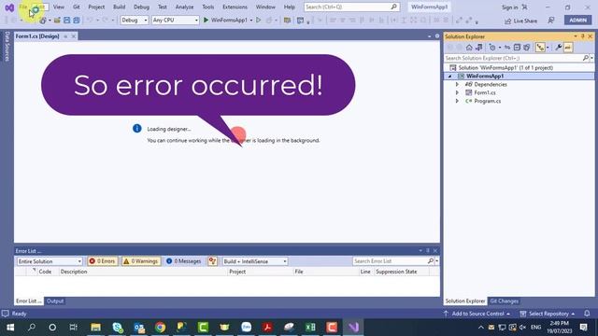Screen dimensions: 598x336
Task: Open Chrome from the taskbar
Action: [160, 328]
